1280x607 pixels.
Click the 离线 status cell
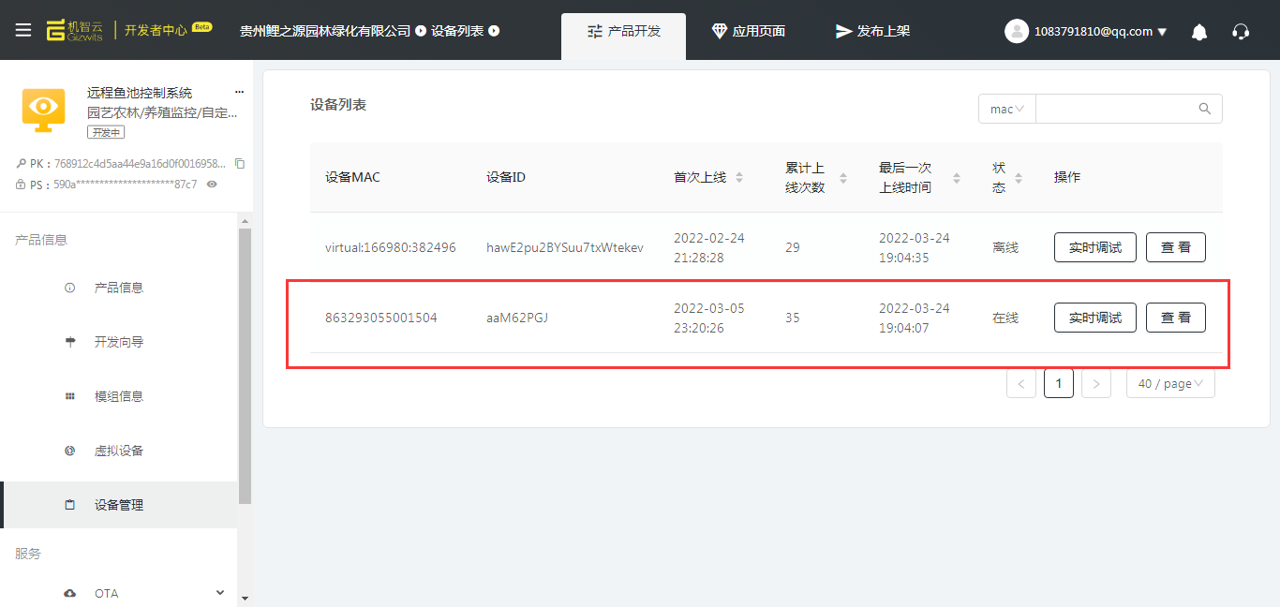click(x=1005, y=247)
